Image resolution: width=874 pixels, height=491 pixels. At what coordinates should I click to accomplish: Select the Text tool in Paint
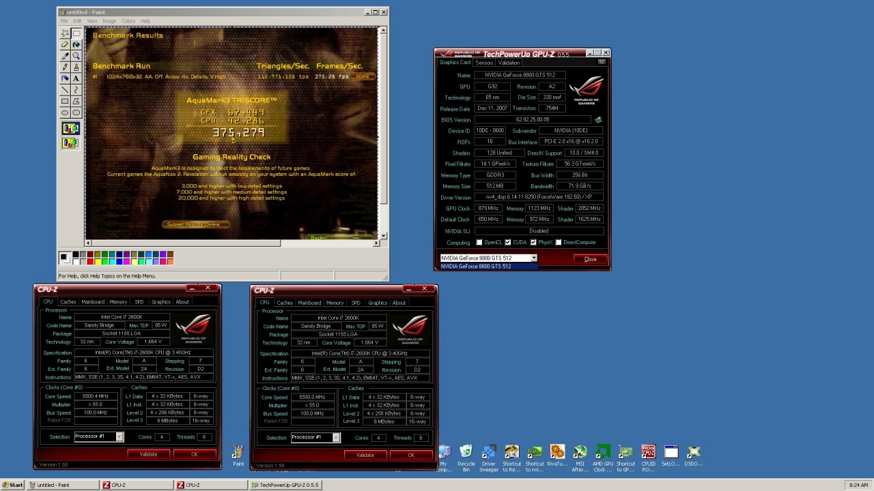pos(76,78)
